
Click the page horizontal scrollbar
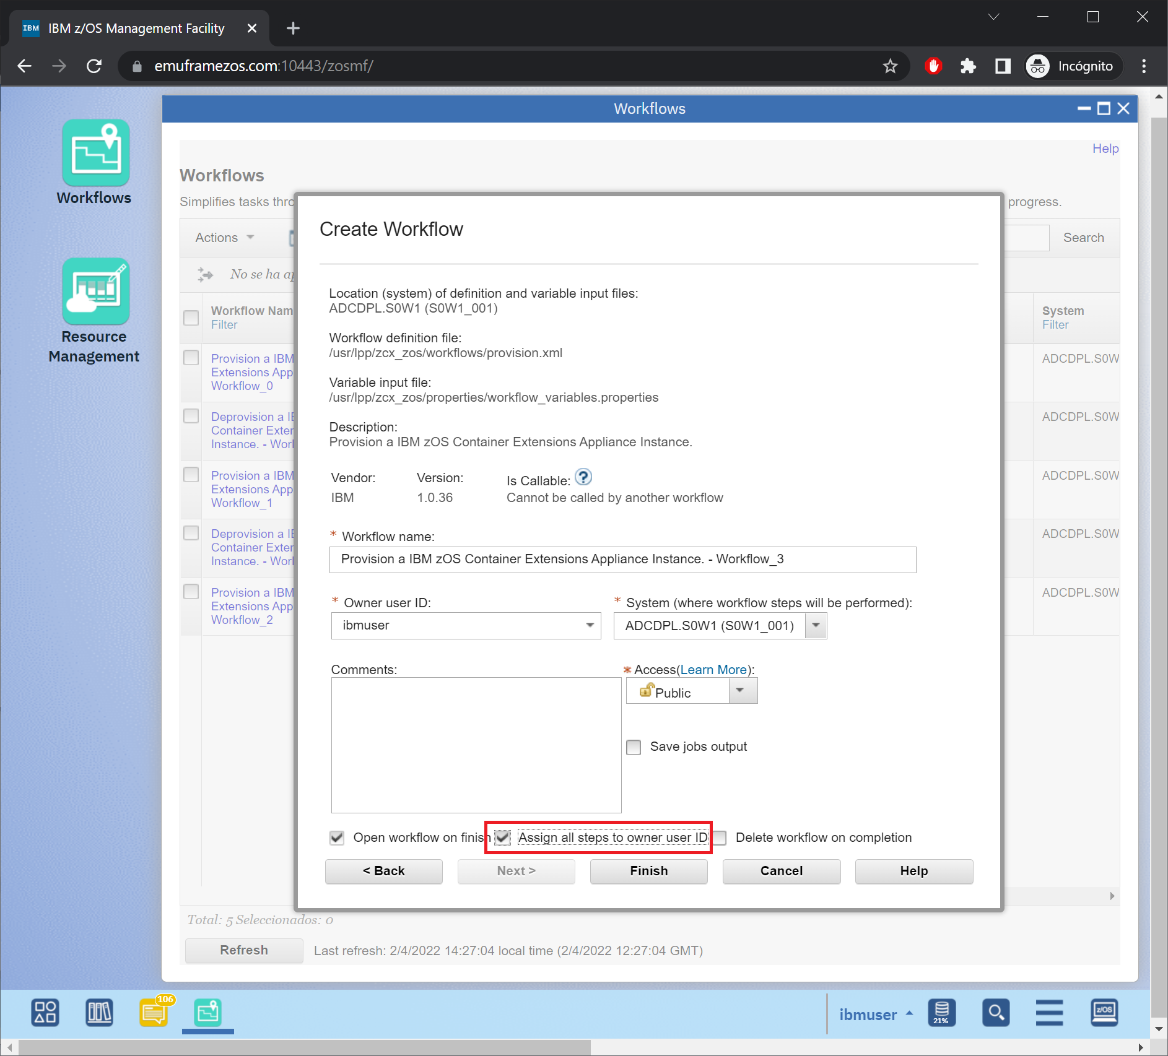[305, 1047]
